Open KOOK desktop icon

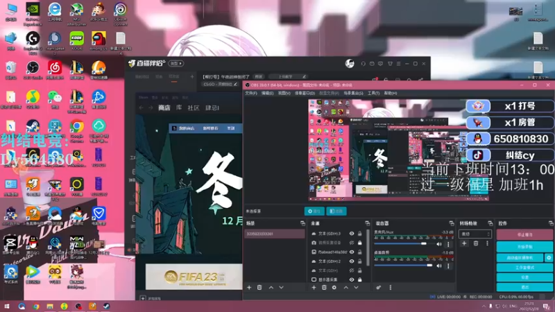point(76,41)
